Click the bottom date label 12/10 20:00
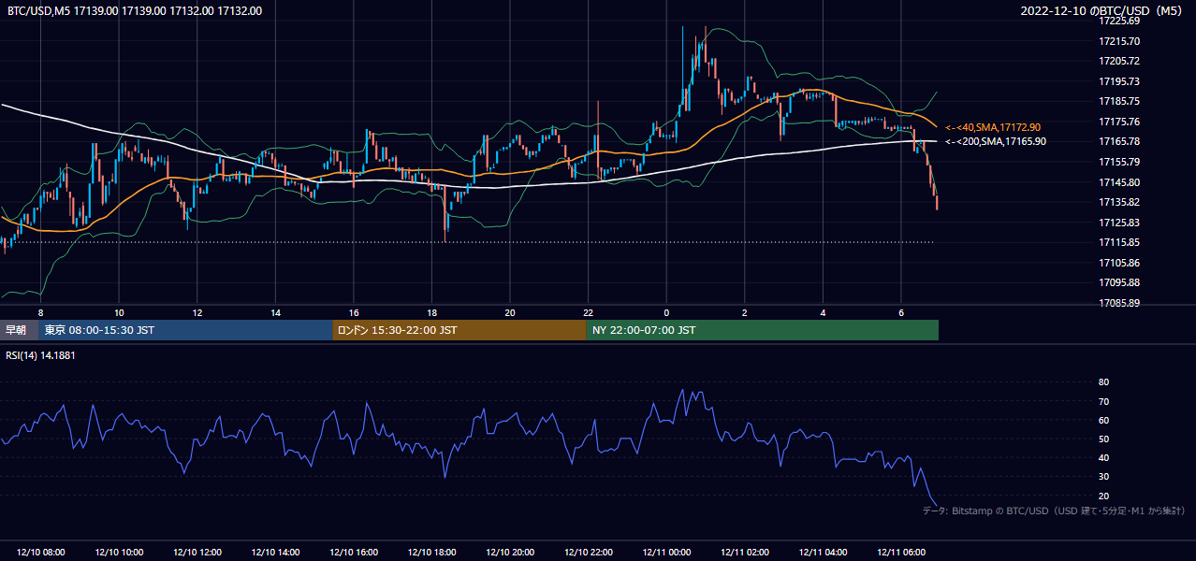 [x=510, y=553]
